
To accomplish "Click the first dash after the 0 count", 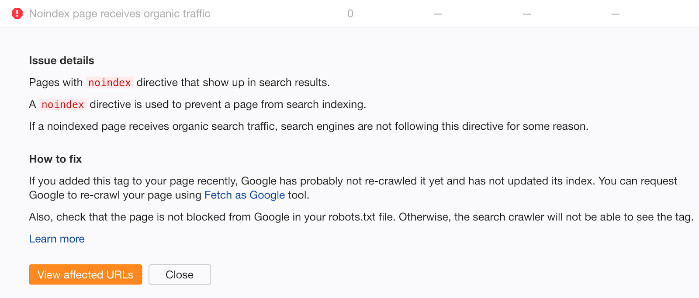I will 438,14.
